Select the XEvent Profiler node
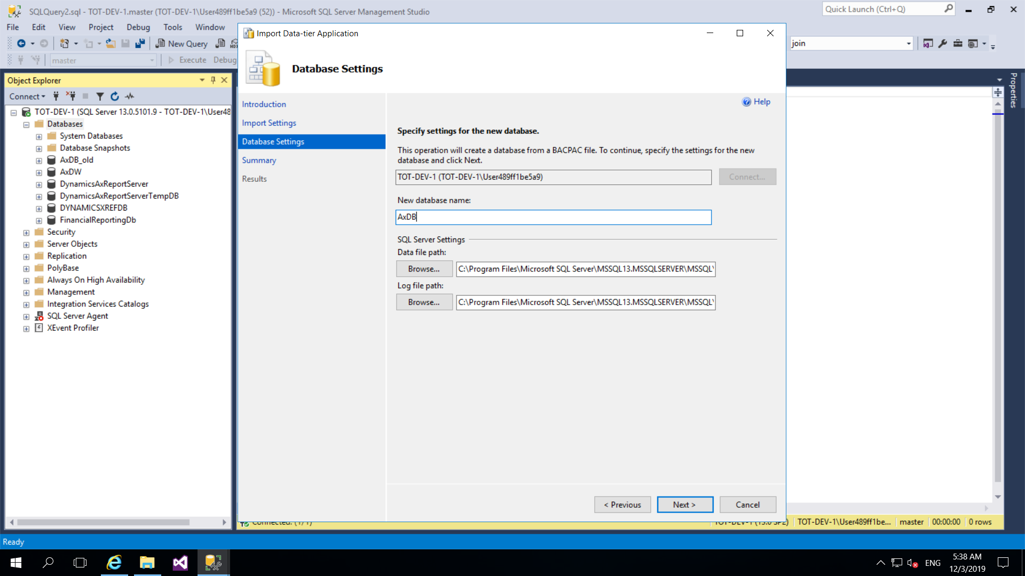 pyautogui.click(x=73, y=328)
